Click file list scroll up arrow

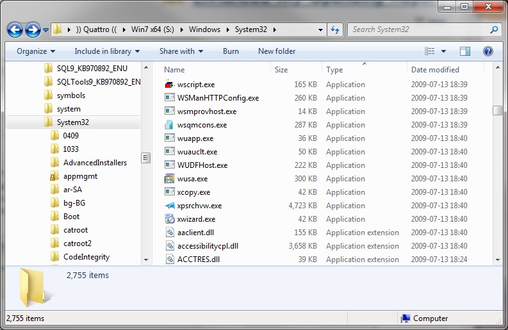click(x=497, y=67)
